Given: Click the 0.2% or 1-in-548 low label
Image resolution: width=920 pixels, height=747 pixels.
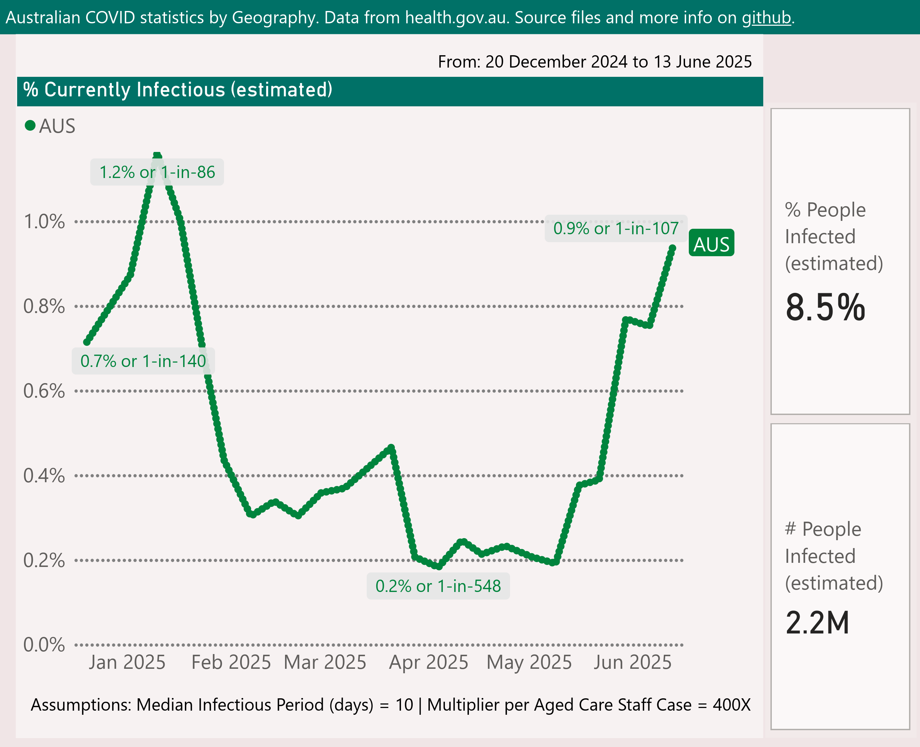Looking at the screenshot, I should coord(438,586).
